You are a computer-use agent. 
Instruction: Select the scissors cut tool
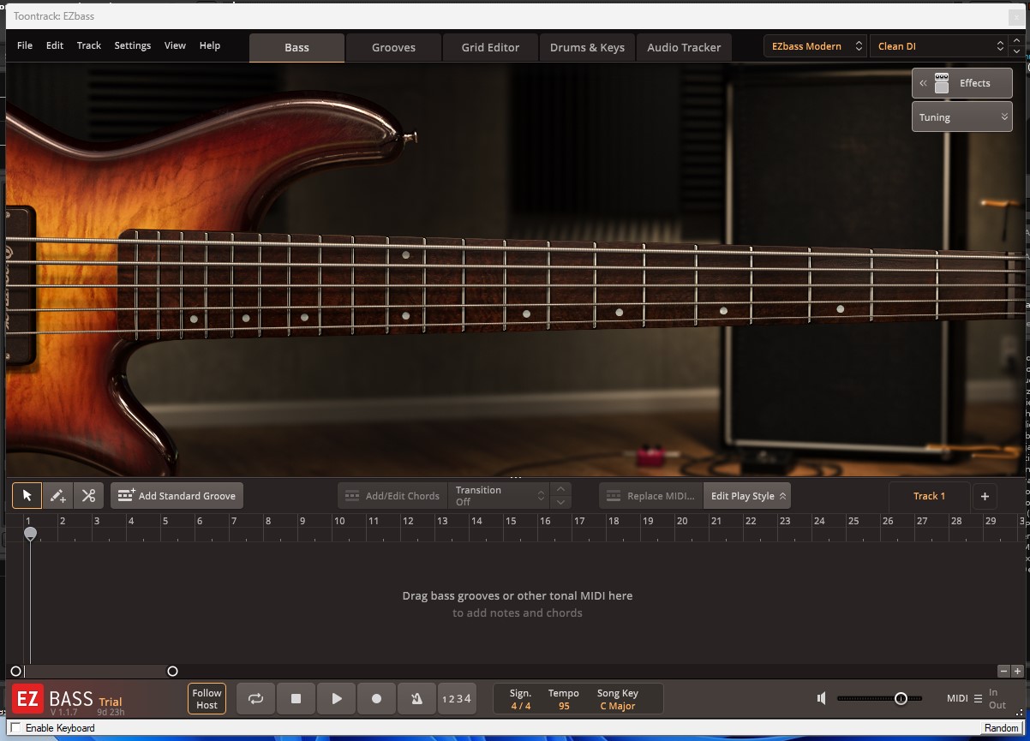coord(88,496)
